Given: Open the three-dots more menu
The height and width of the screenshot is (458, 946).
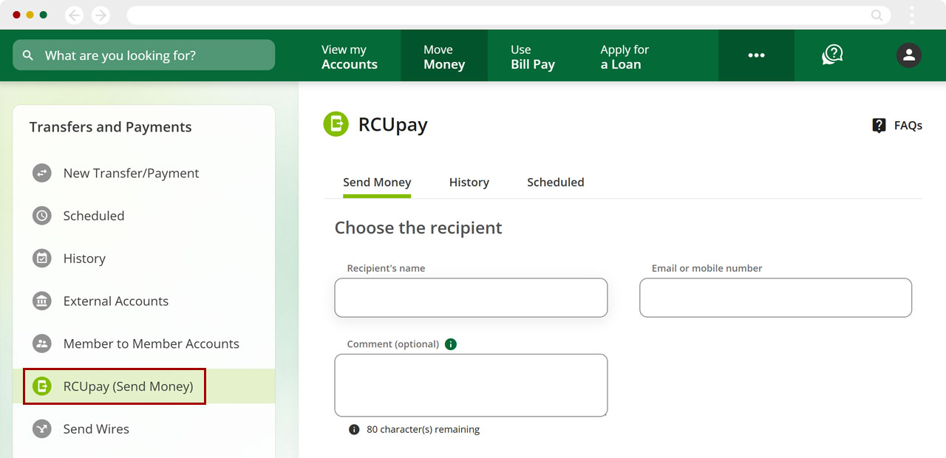Looking at the screenshot, I should pyautogui.click(x=756, y=55).
